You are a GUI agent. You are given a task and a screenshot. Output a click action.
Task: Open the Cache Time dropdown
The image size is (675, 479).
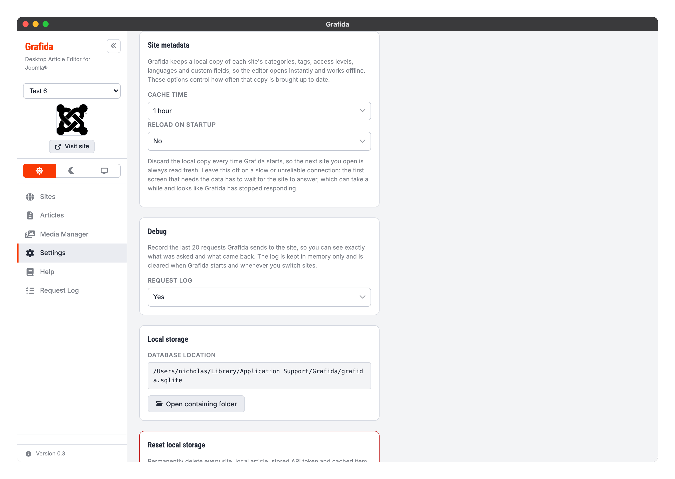pyautogui.click(x=259, y=111)
